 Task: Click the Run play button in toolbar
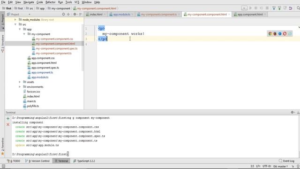(250, 8)
